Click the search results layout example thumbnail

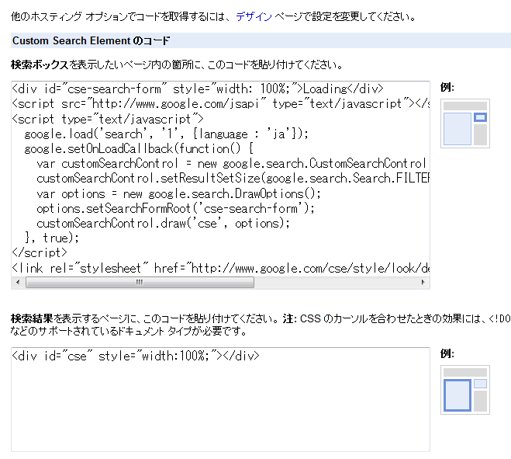point(465,390)
